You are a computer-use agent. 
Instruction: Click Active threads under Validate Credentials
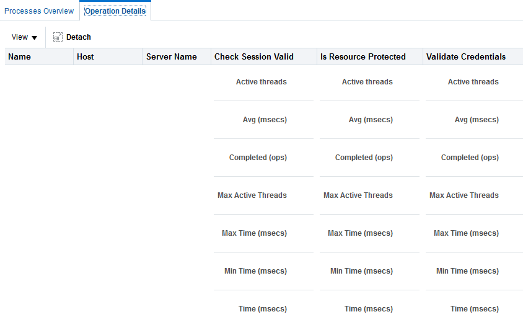[473, 82]
